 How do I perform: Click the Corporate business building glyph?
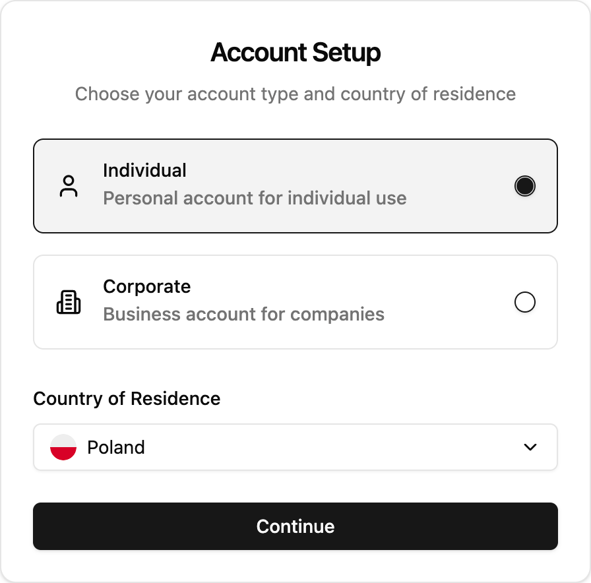tap(69, 302)
